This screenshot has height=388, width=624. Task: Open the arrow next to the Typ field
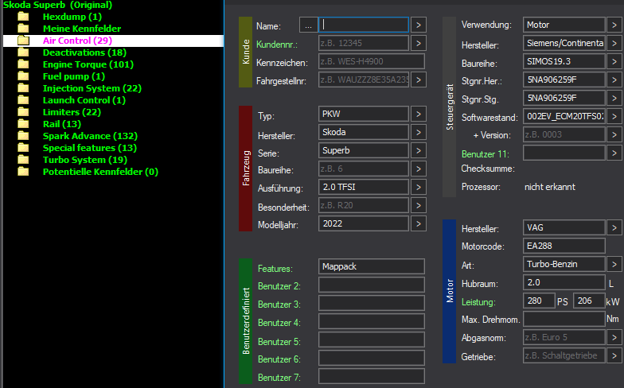(419, 114)
